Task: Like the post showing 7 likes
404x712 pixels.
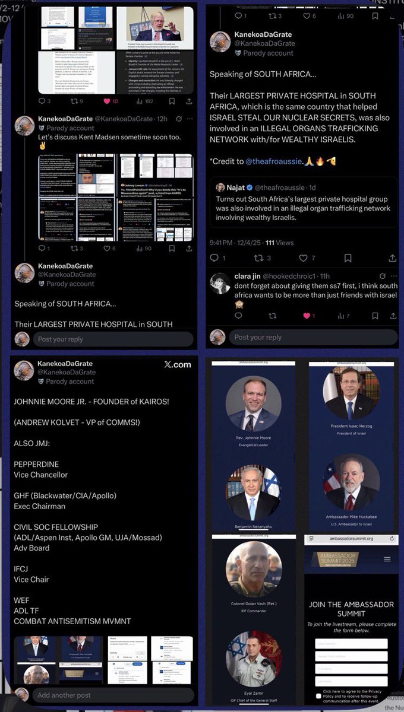Action: [x=303, y=258]
